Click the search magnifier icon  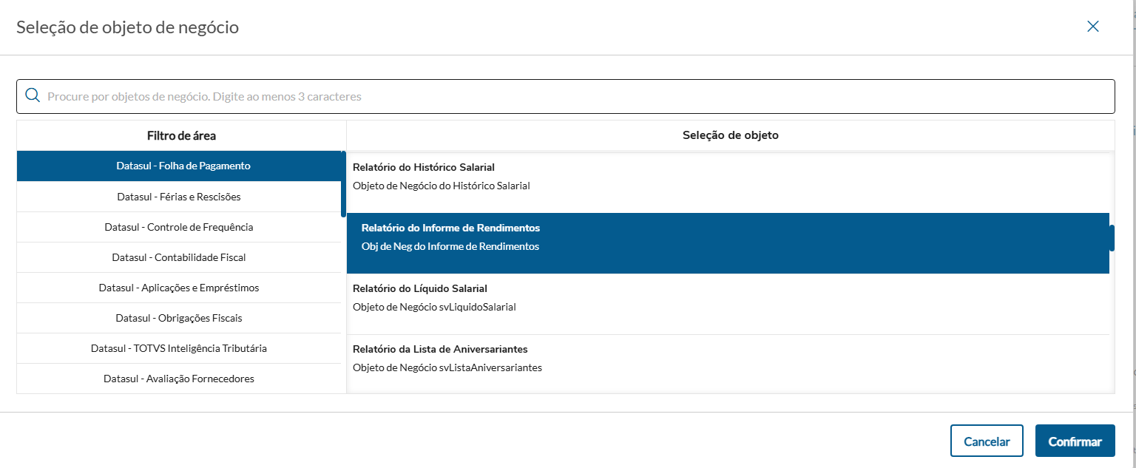[x=33, y=95]
